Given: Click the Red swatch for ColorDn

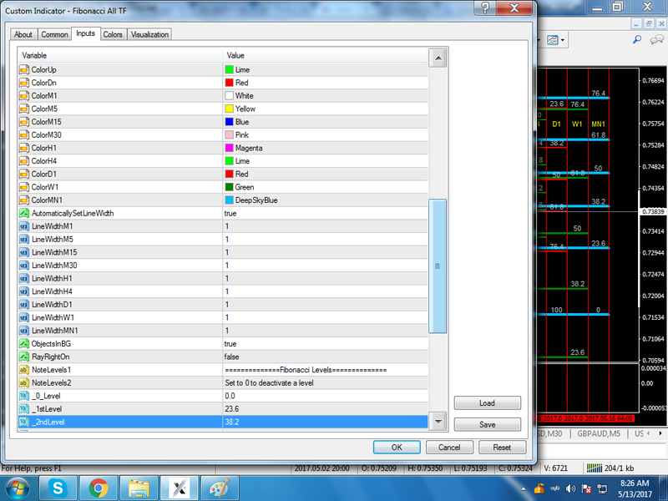Looking at the screenshot, I should tap(229, 83).
